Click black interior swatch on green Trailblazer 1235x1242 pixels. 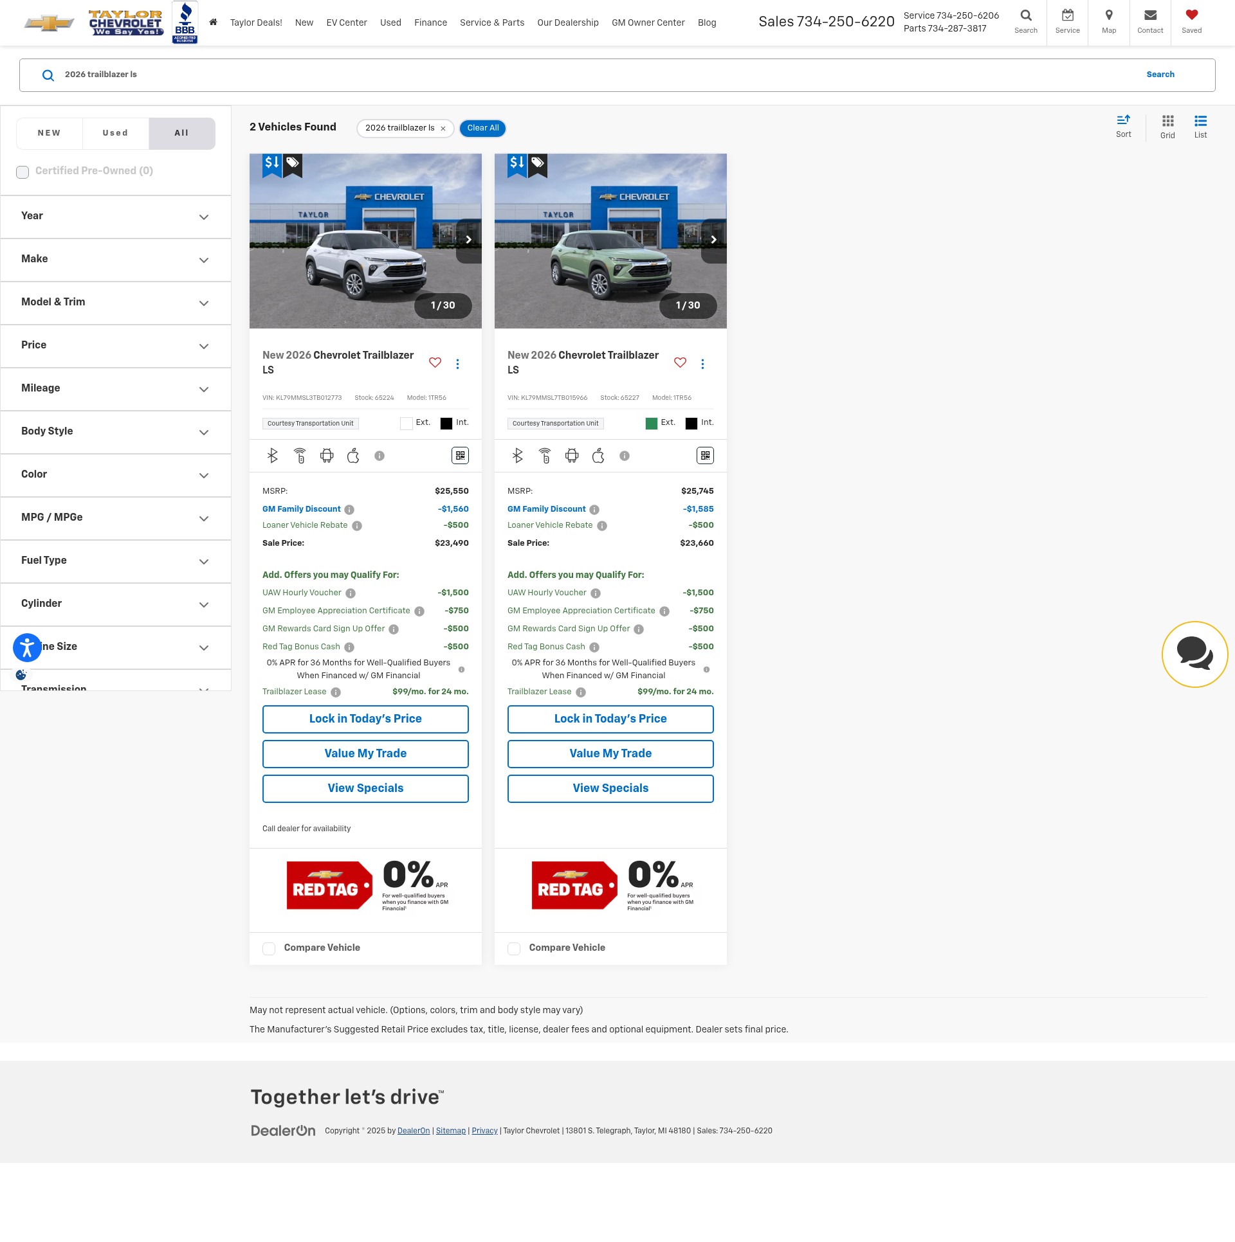tap(691, 424)
